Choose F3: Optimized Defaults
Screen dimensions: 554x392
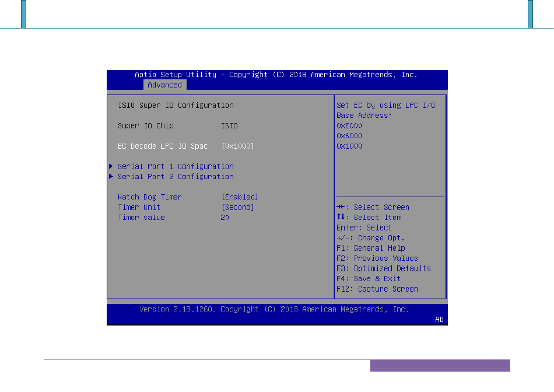coord(383,268)
